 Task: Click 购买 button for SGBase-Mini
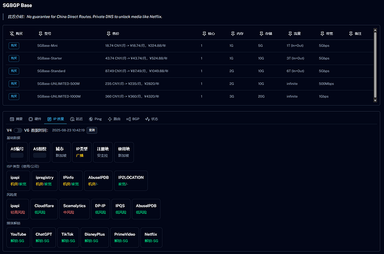pyautogui.click(x=14, y=45)
